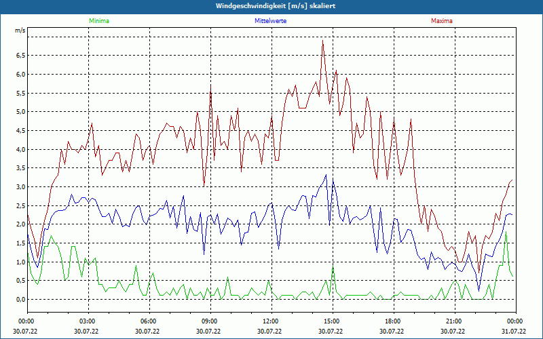The width and height of the screenshot is (543, 339).
Task: Click the 30.07.22 date under 06:00
Action: coord(147,331)
